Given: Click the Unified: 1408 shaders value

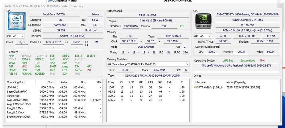Looking at the screenshot, I should point(265,41).
